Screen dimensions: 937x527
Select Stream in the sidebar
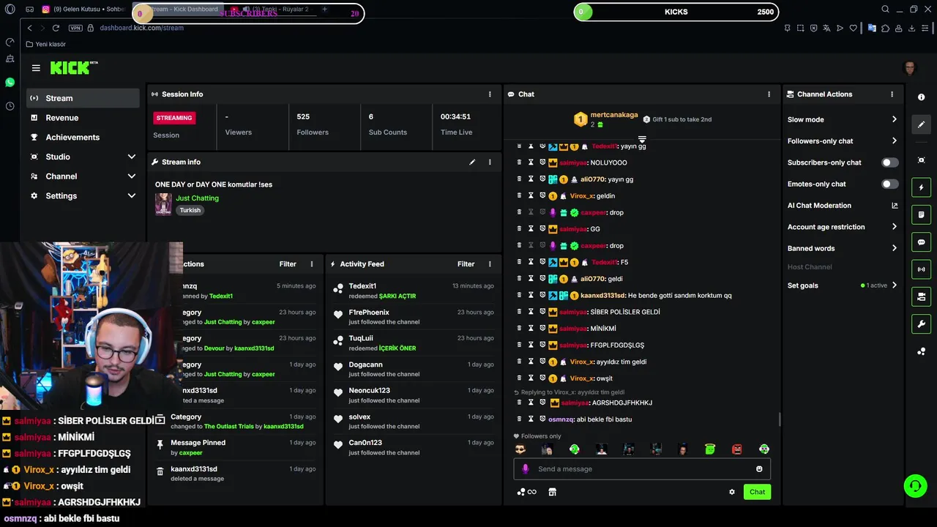click(83, 98)
